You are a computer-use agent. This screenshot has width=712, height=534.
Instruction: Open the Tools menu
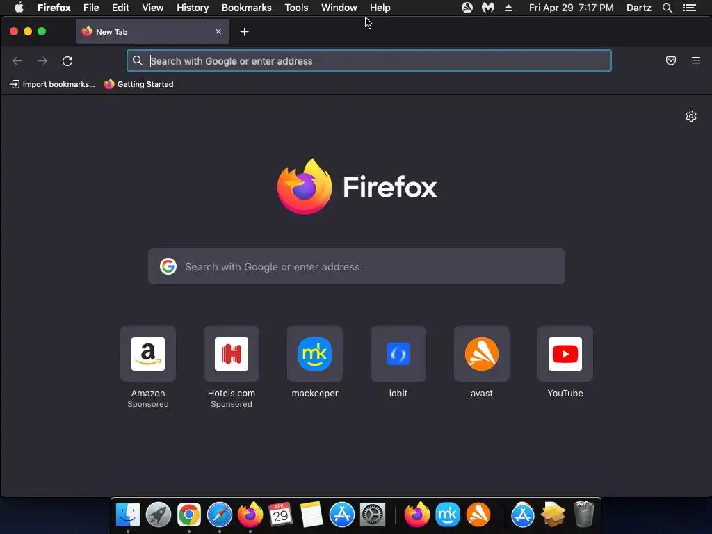pyautogui.click(x=296, y=8)
